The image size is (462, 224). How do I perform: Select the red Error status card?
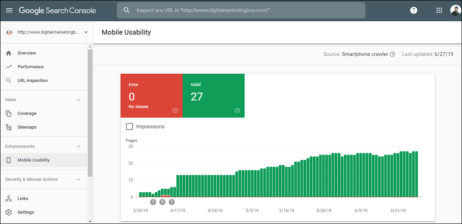[152, 95]
